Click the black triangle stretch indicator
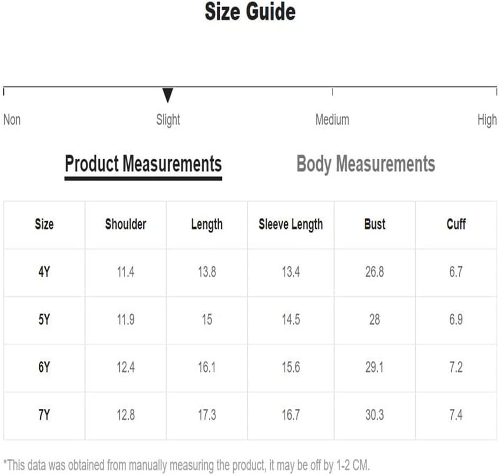The width and height of the screenshot is (499, 475). 168,95
